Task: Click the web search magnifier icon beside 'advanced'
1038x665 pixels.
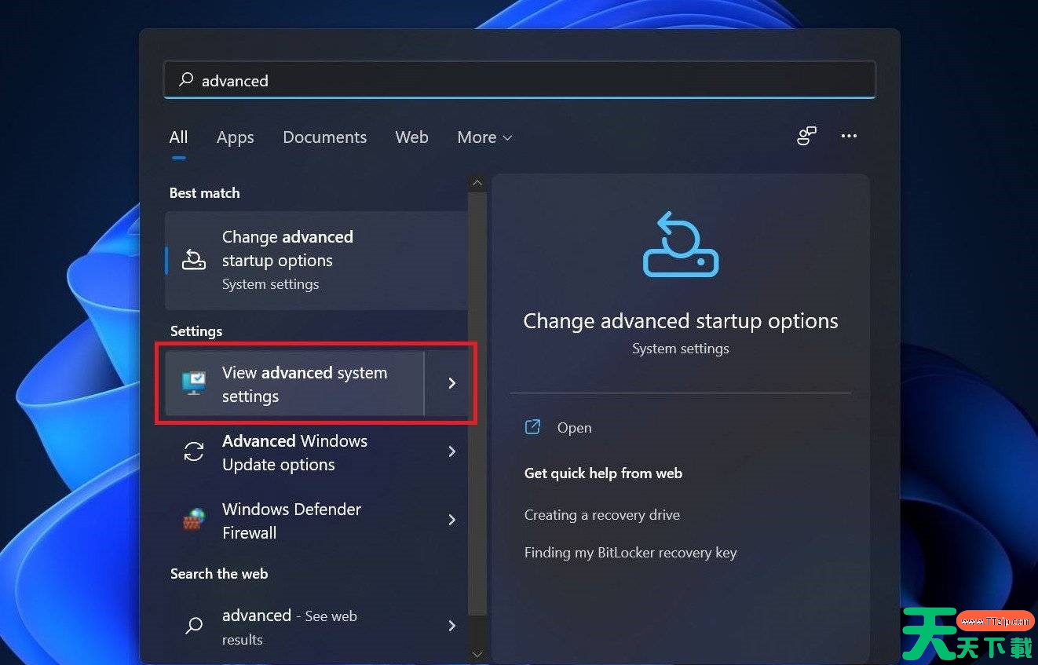Action: (x=193, y=626)
